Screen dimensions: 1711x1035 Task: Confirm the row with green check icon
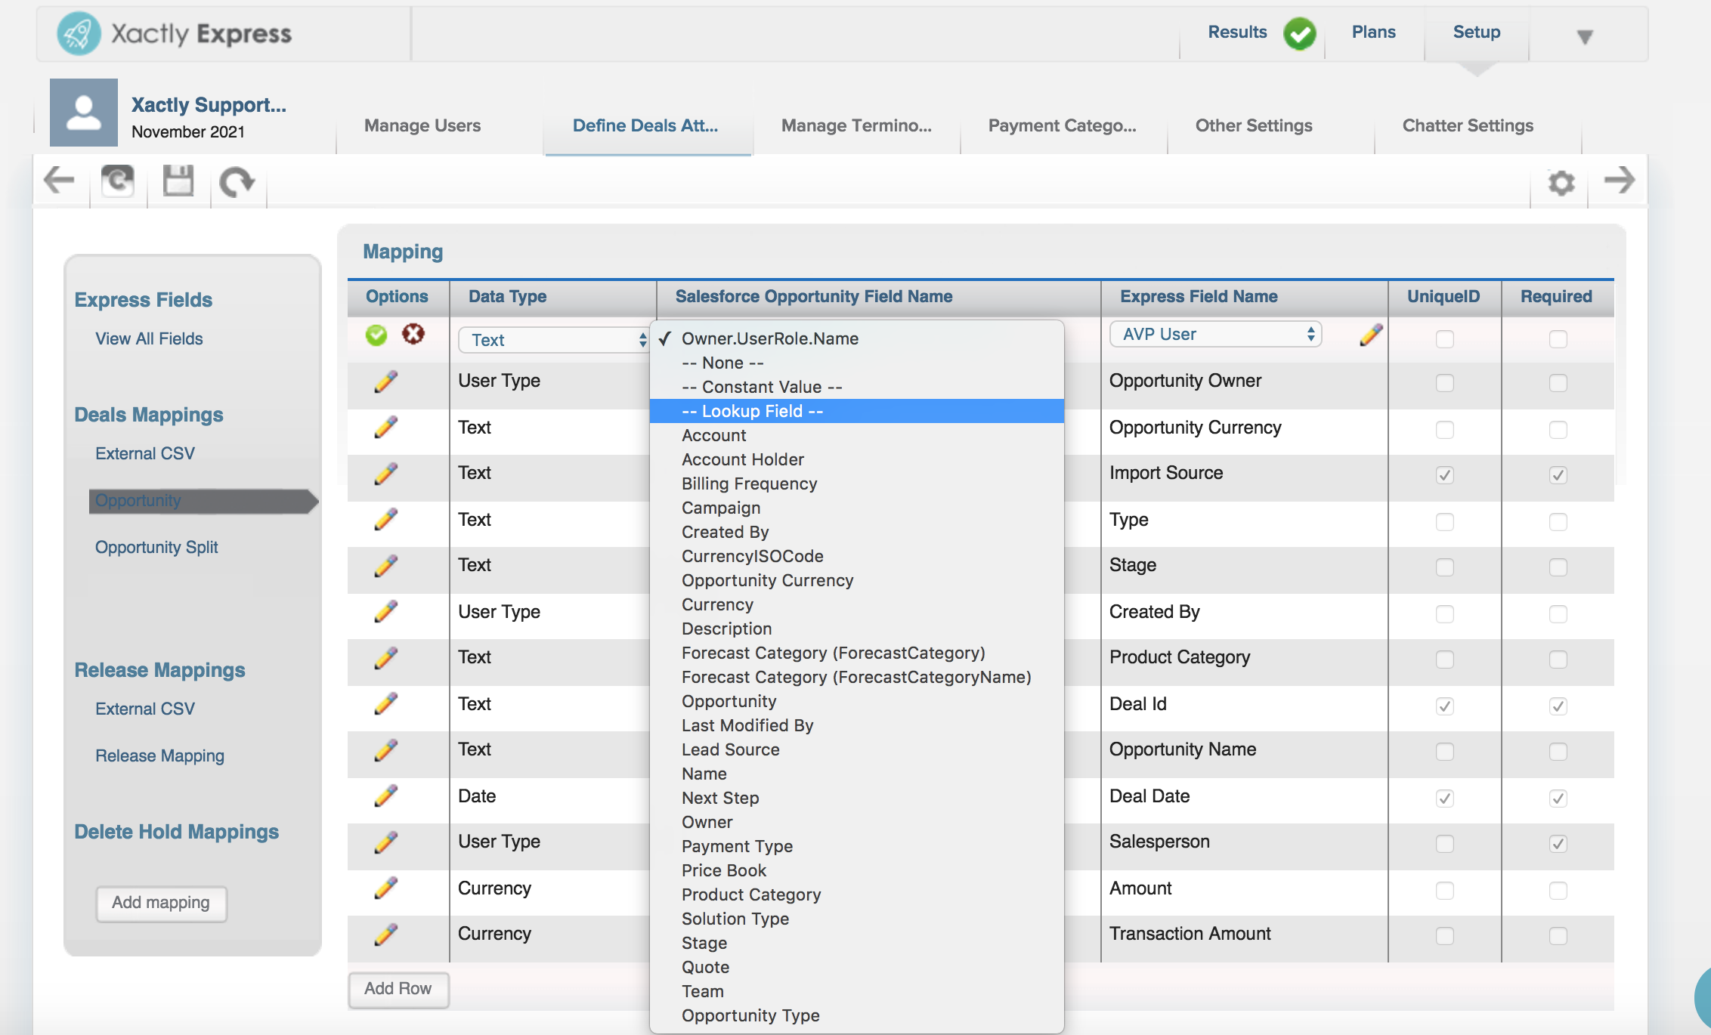click(x=376, y=335)
